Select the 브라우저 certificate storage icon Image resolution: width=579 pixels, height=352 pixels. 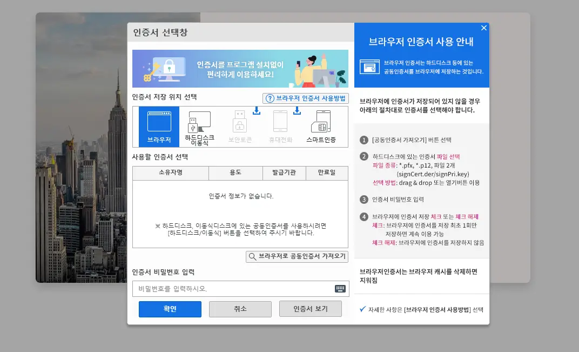159,123
